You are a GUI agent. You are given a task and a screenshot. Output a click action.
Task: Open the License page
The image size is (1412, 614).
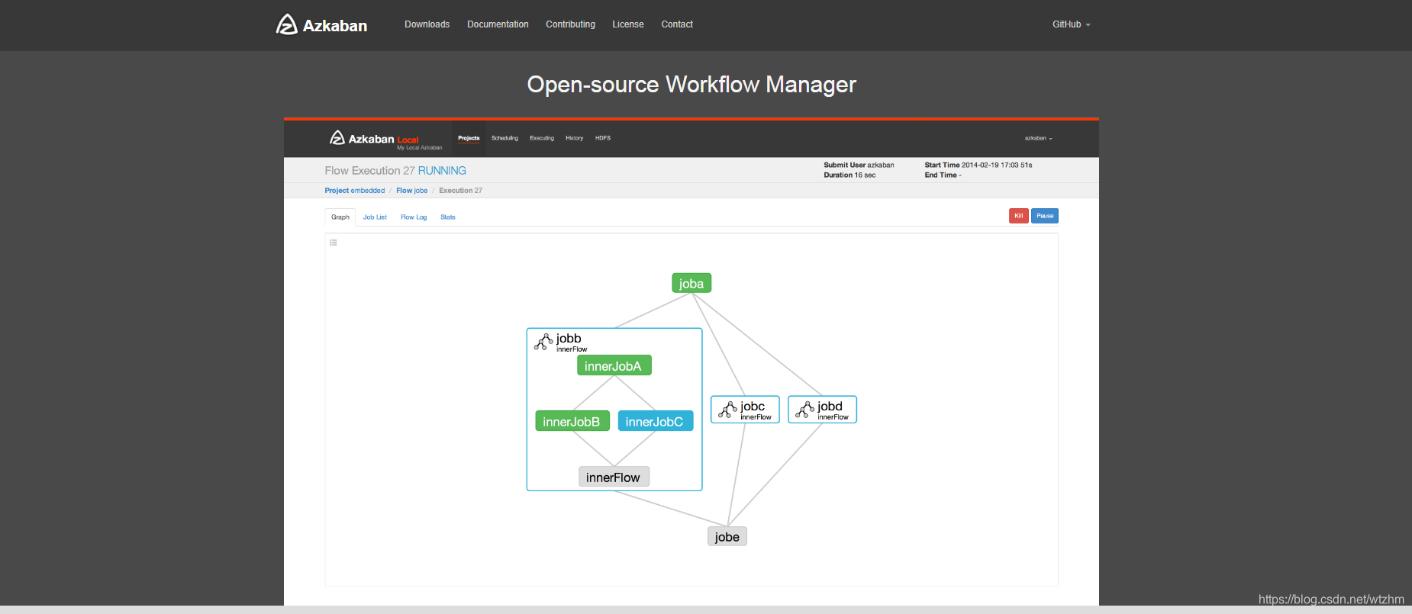point(628,24)
